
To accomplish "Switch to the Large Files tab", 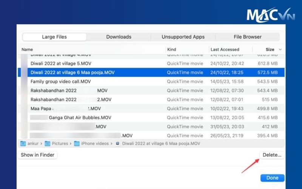I will coord(54,37).
